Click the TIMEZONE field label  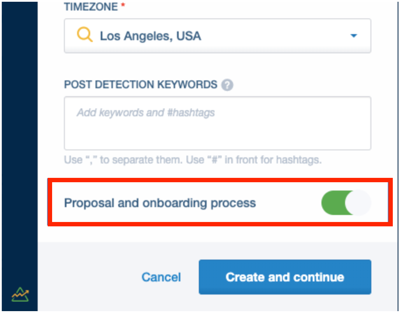[91, 7]
